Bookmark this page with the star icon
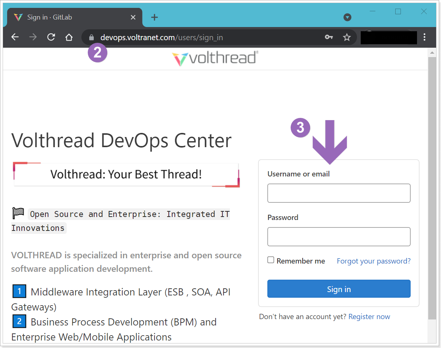This screenshot has width=441, height=348. (347, 37)
